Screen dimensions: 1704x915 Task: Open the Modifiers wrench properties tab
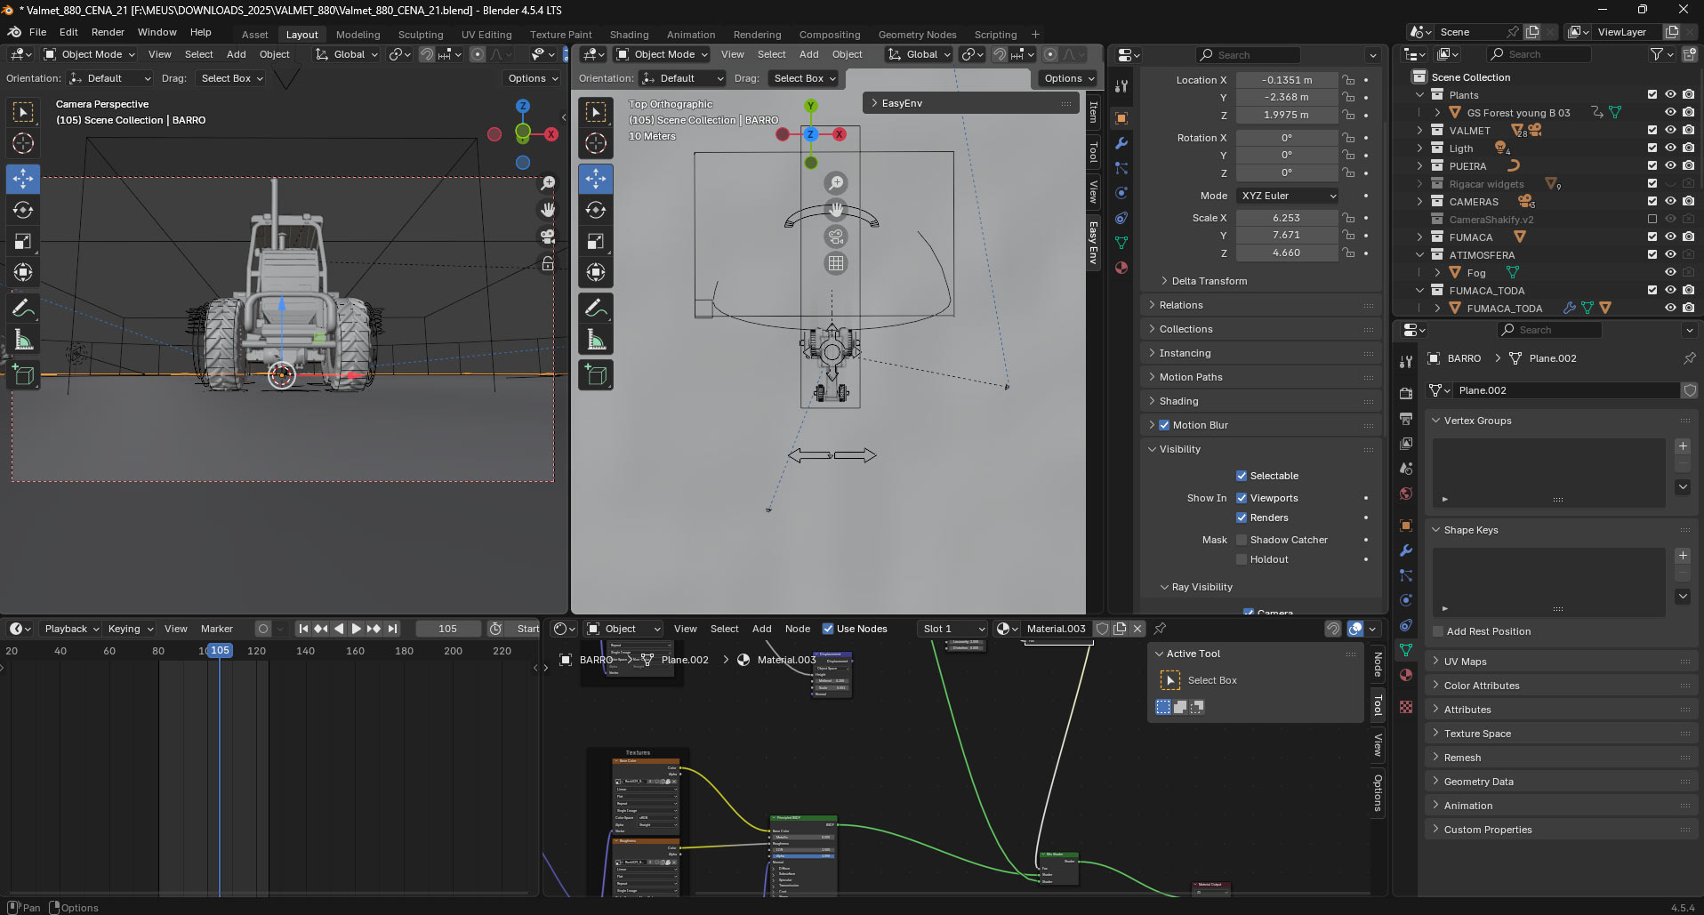click(x=1121, y=143)
